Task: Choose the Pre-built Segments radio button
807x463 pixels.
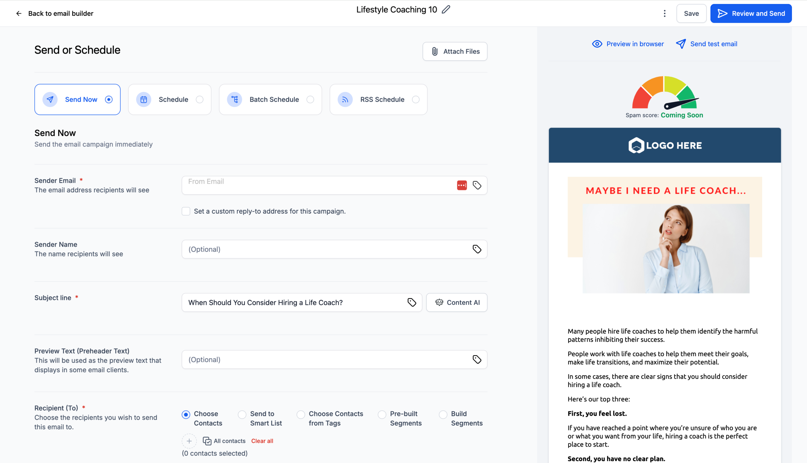Action: (382, 415)
